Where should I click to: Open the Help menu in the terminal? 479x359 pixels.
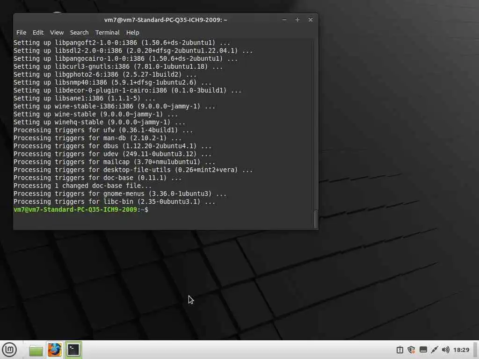132,32
